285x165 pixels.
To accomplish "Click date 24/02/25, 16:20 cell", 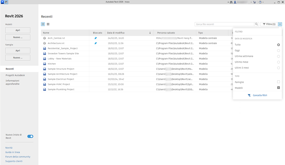I will 116,38.
